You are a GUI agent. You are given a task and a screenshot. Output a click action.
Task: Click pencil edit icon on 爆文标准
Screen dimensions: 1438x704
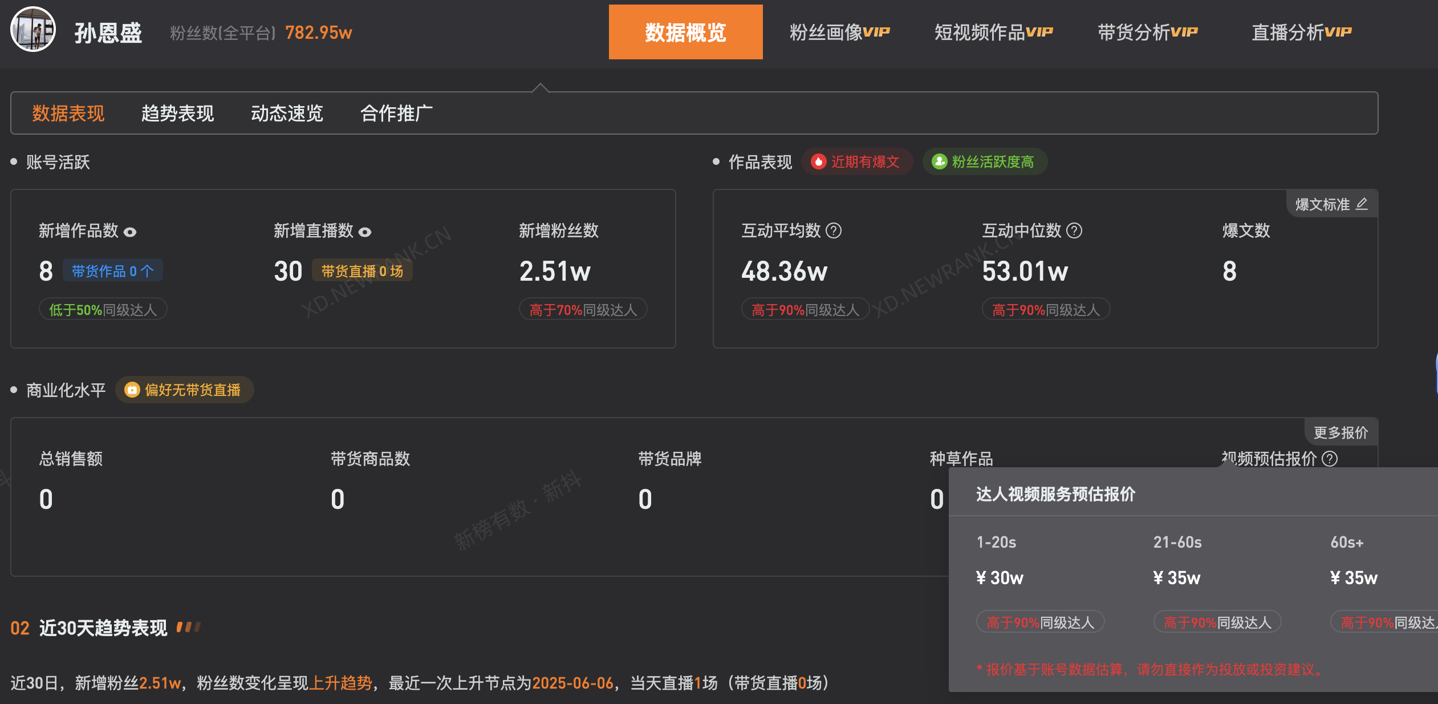pos(1362,204)
